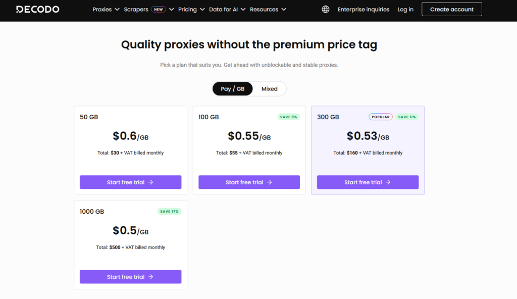Expand the Proxies dropdown menu

tap(106, 9)
